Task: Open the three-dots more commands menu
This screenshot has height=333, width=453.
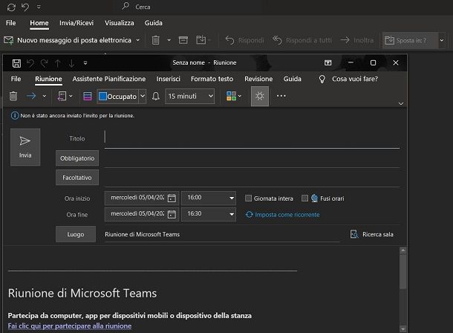Action: (x=281, y=96)
